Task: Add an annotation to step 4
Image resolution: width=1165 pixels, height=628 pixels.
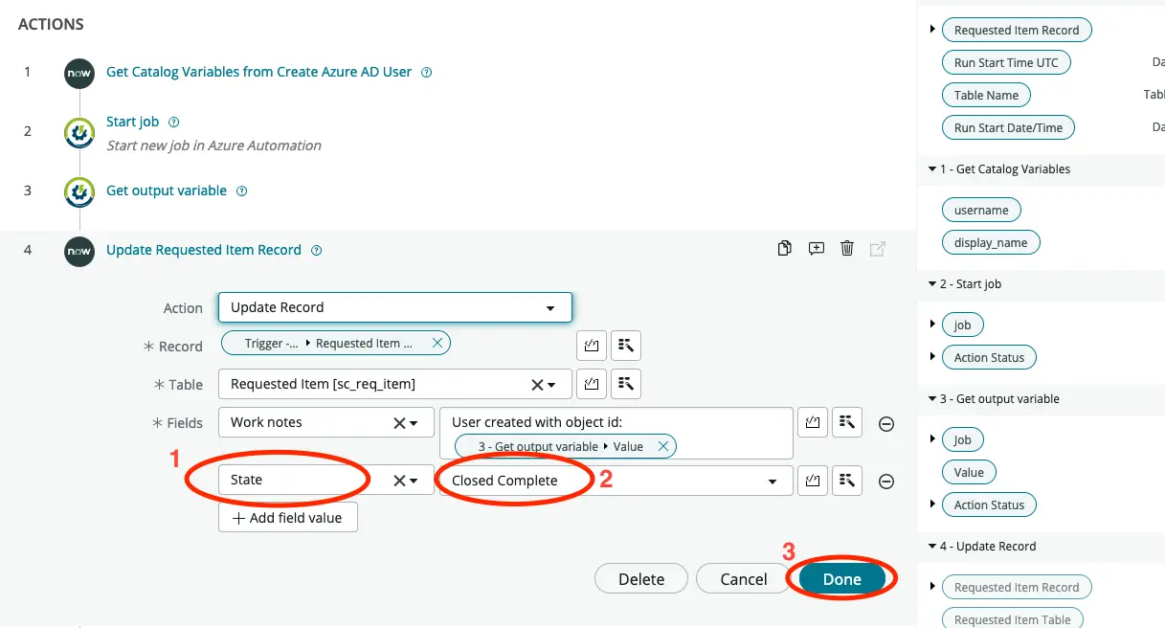Action: point(816,248)
